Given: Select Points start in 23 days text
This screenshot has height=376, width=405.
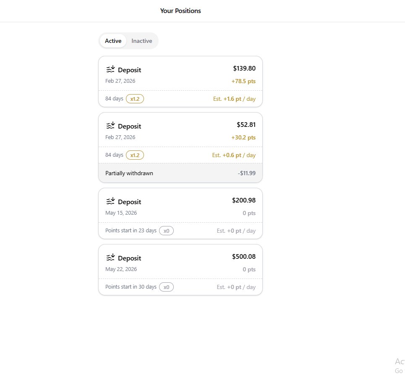Looking at the screenshot, I should 131,230.
